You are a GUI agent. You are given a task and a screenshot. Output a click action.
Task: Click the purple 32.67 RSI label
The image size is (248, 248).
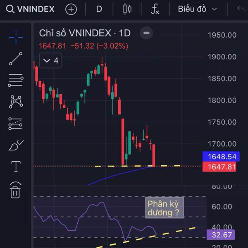pos(221,235)
